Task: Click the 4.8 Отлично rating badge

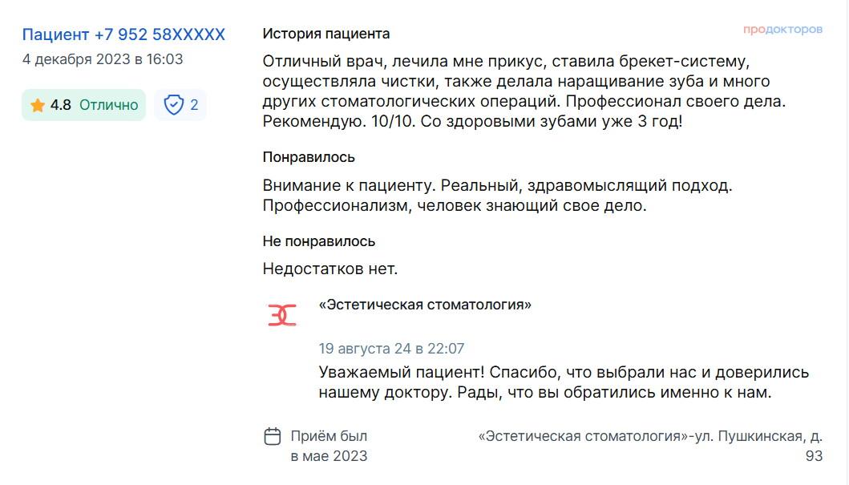Action: 84,105
